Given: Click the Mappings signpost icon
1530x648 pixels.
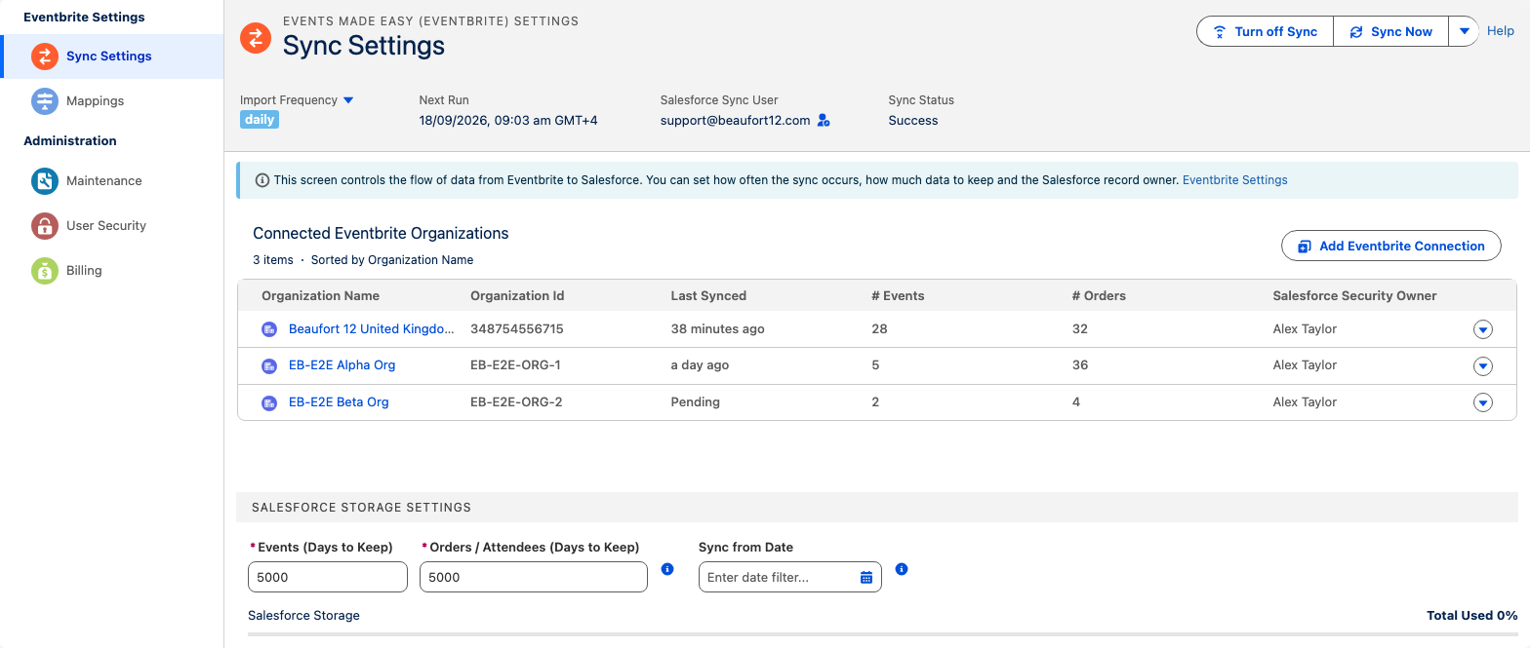Looking at the screenshot, I should click(x=45, y=101).
